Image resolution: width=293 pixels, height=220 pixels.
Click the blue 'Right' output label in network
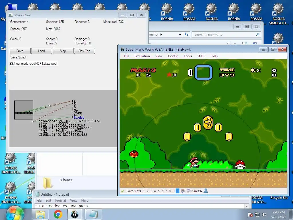(79, 117)
